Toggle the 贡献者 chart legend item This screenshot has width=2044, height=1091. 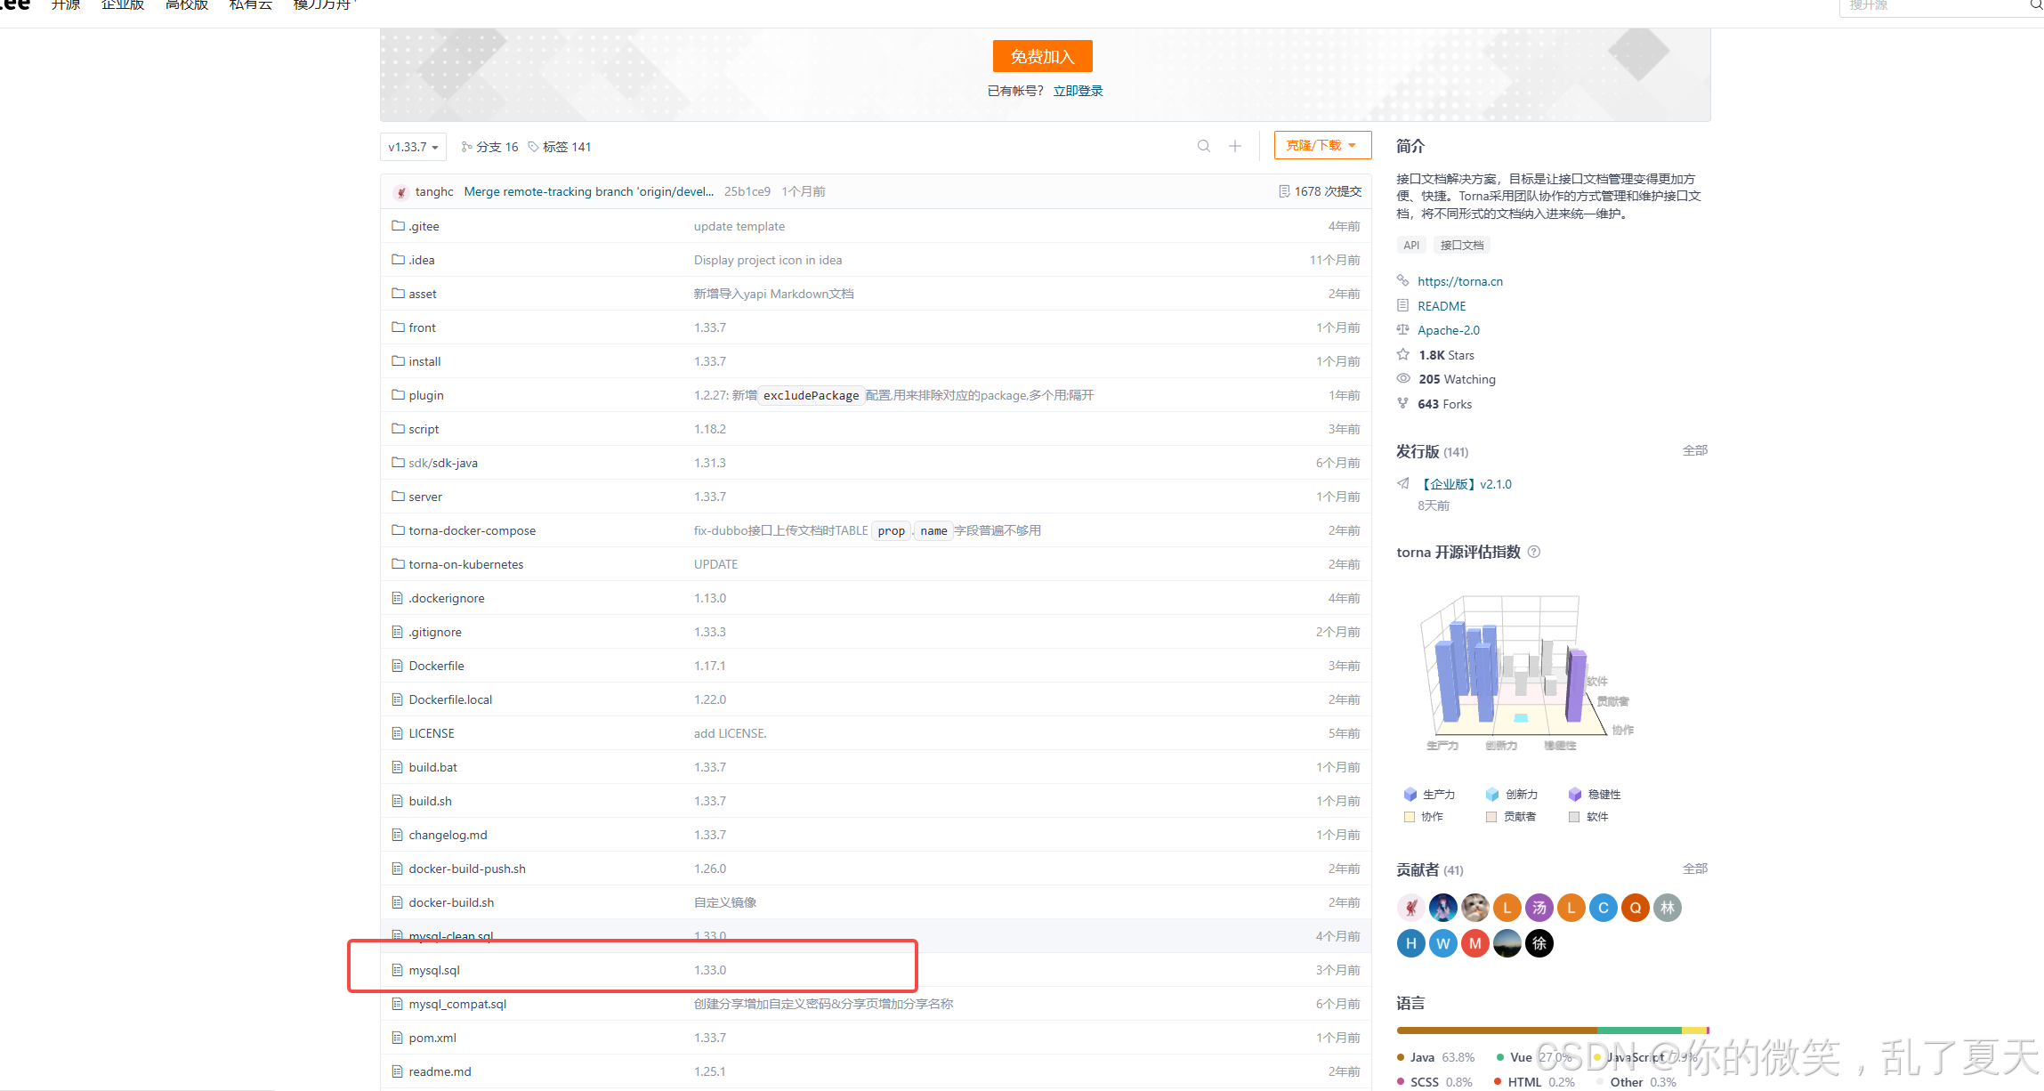1511,816
